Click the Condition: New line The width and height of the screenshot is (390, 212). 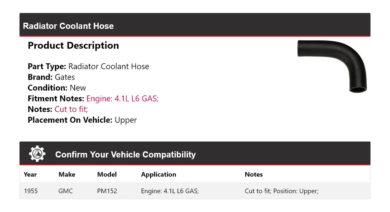(x=57, y=88)
